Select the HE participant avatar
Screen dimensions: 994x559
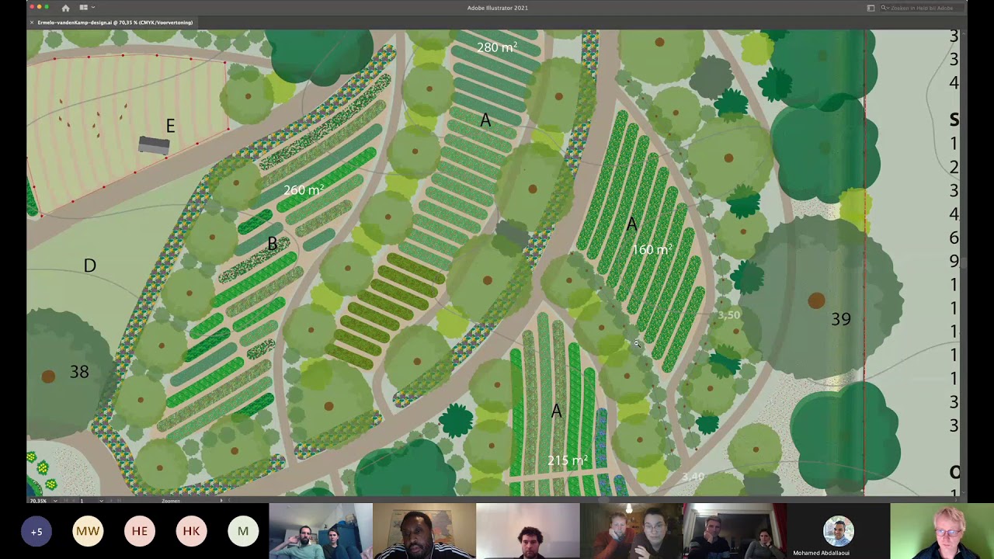tap(140, 531)
